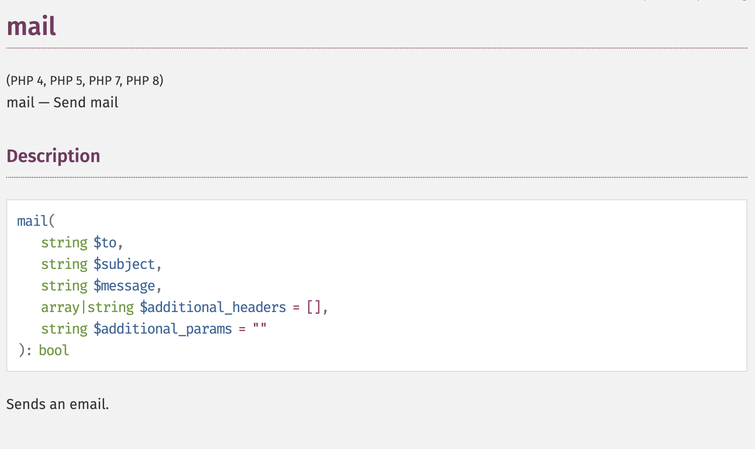Click the empty string default value
This screenshot has width=755, height=449.
click(x=259, y=327)
